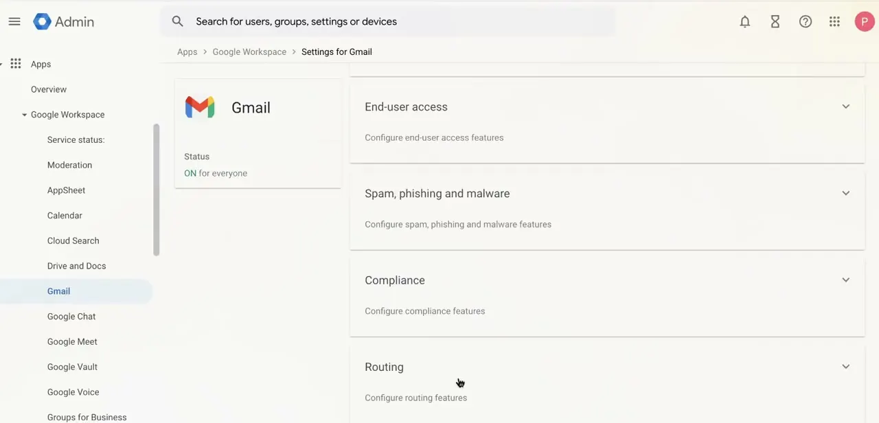The height and width of the screenshot is (423, 879).
Task: Open Moderation in the sidebar
Action: click(69, 165)
